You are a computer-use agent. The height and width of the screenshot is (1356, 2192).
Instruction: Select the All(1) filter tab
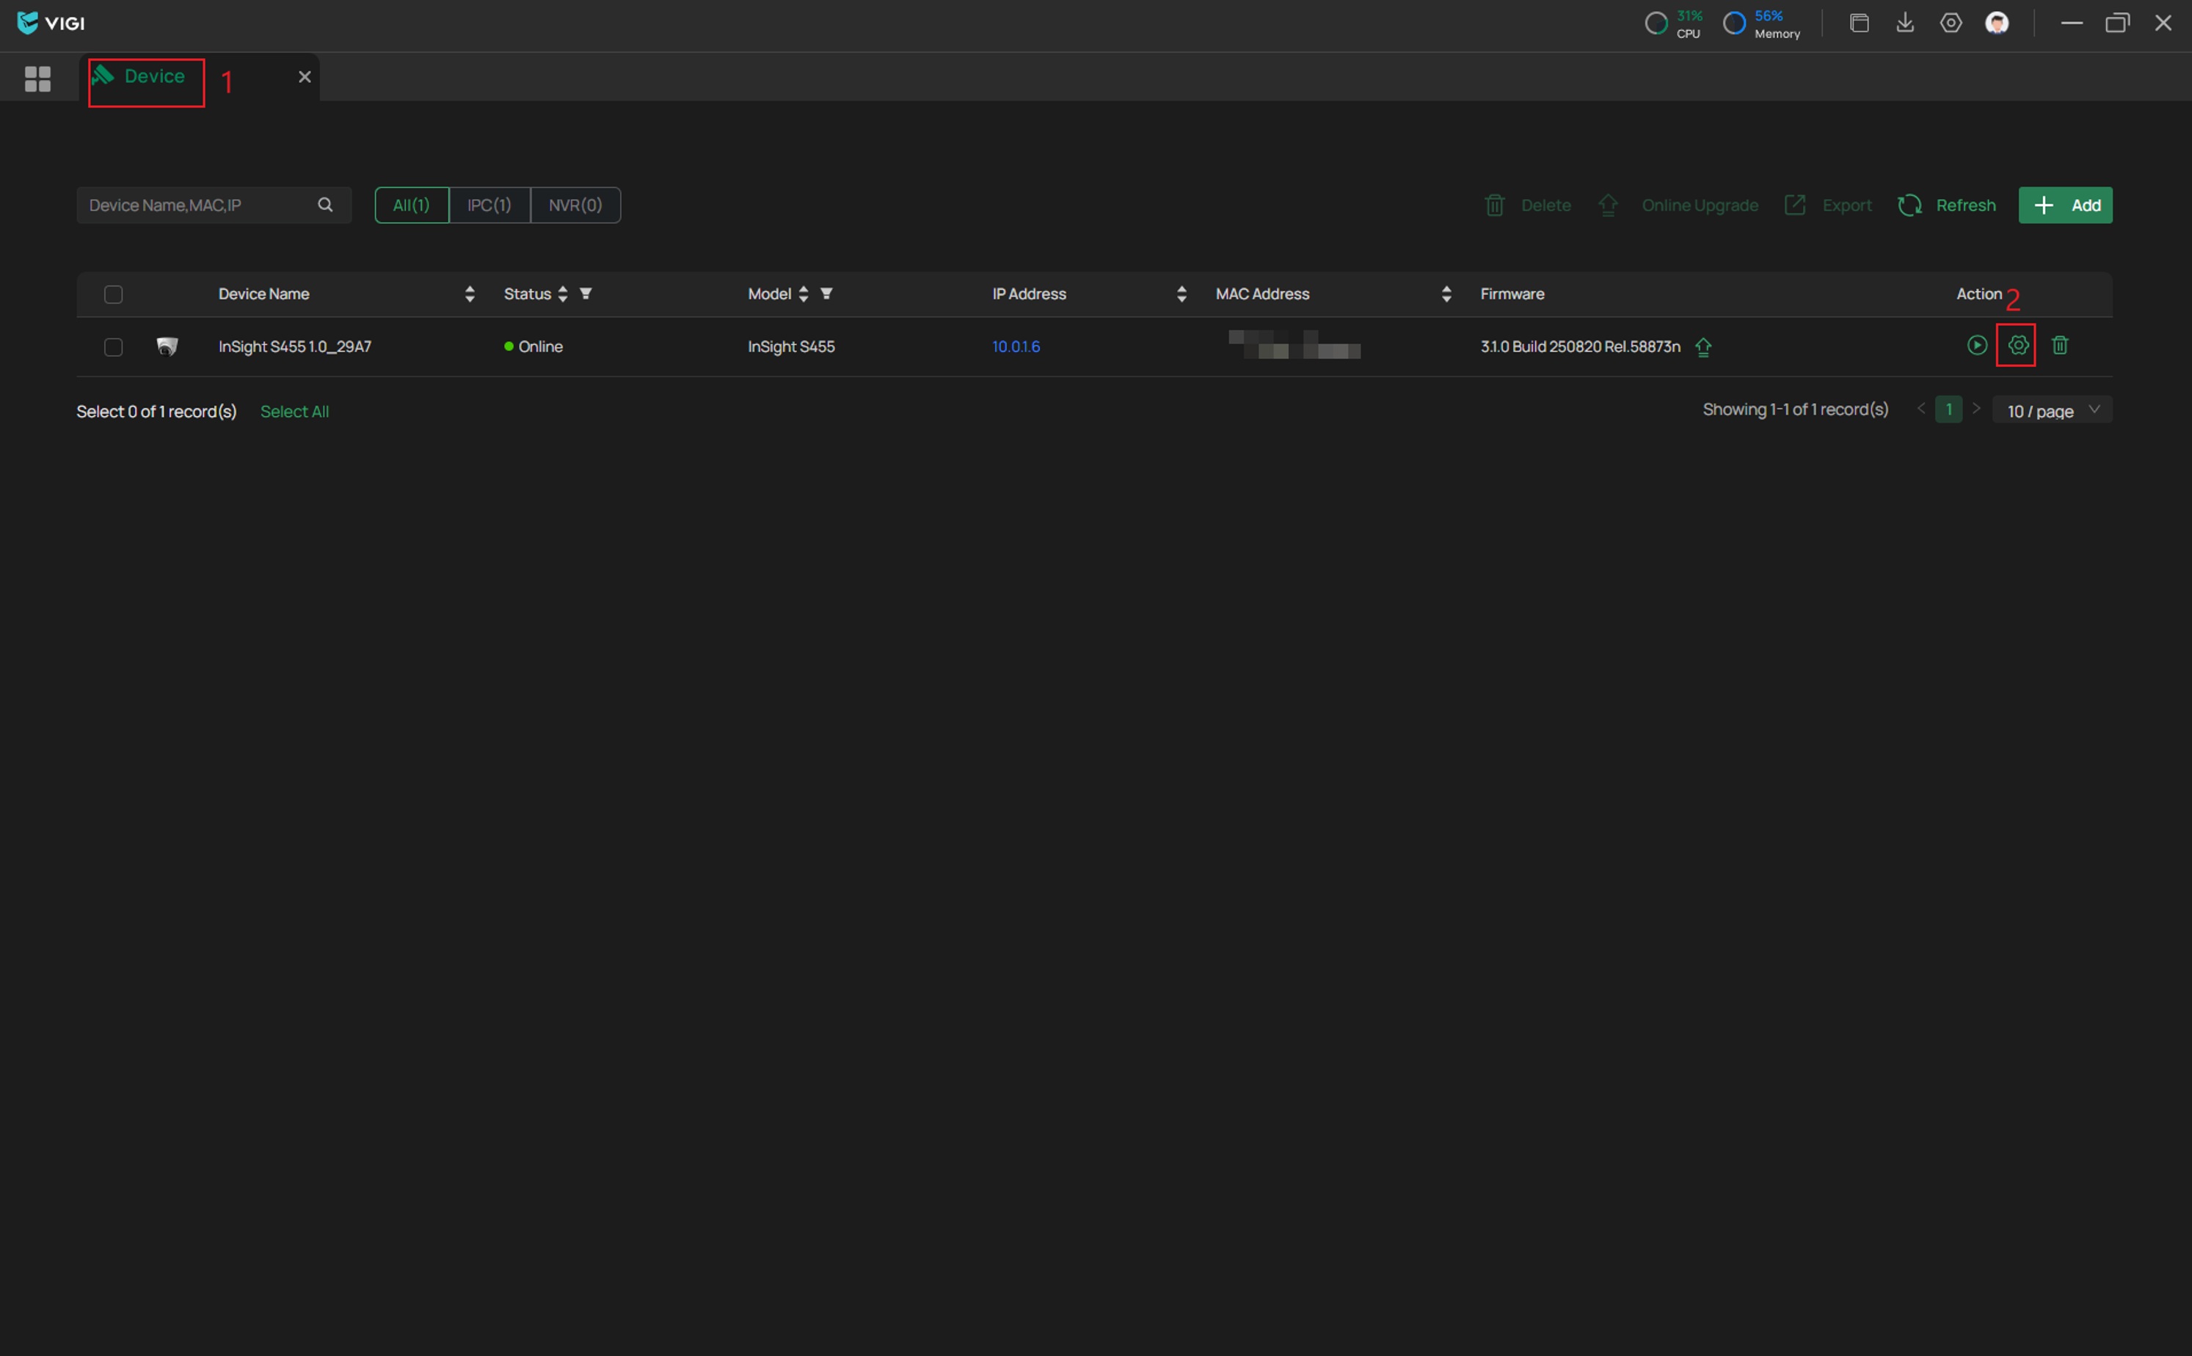(x=412, y=205)
